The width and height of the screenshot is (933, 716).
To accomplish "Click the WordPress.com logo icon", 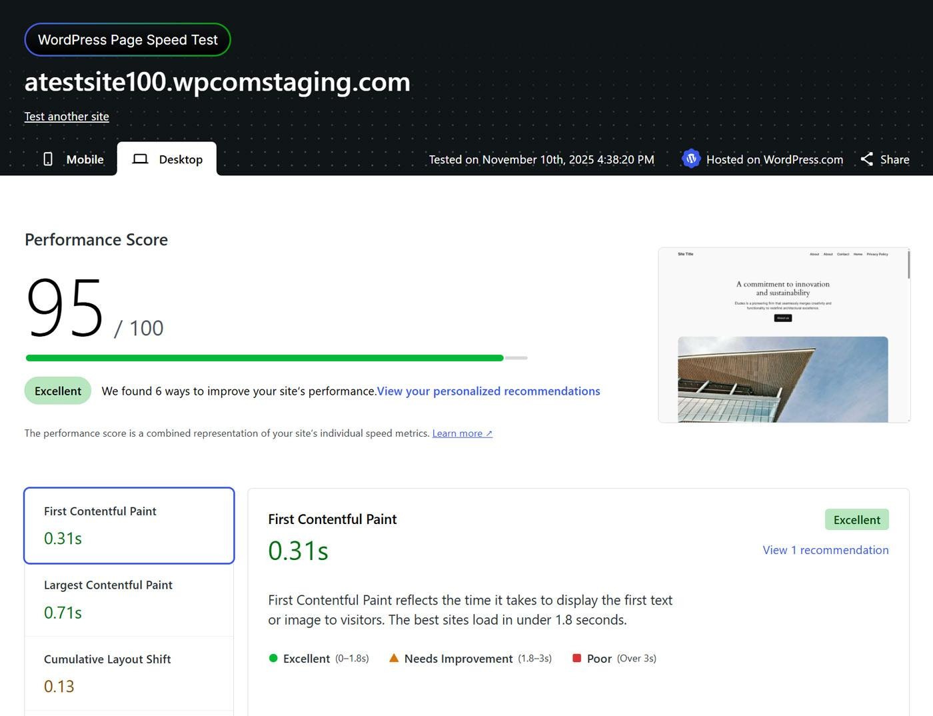I will [691, 159].
